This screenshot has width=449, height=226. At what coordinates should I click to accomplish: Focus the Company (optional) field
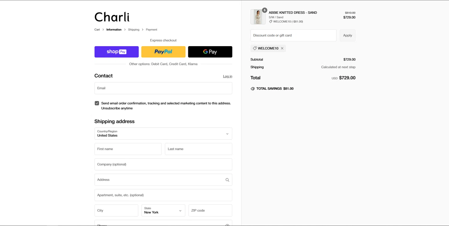tap(163, 164)
